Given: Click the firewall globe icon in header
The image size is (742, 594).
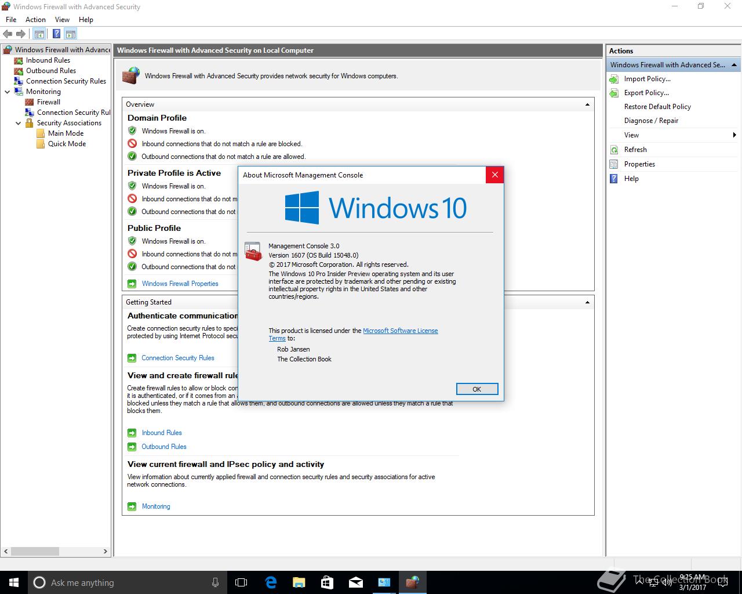Looking at the screenshot, I should pyautogui.click(x=131, y=75).
